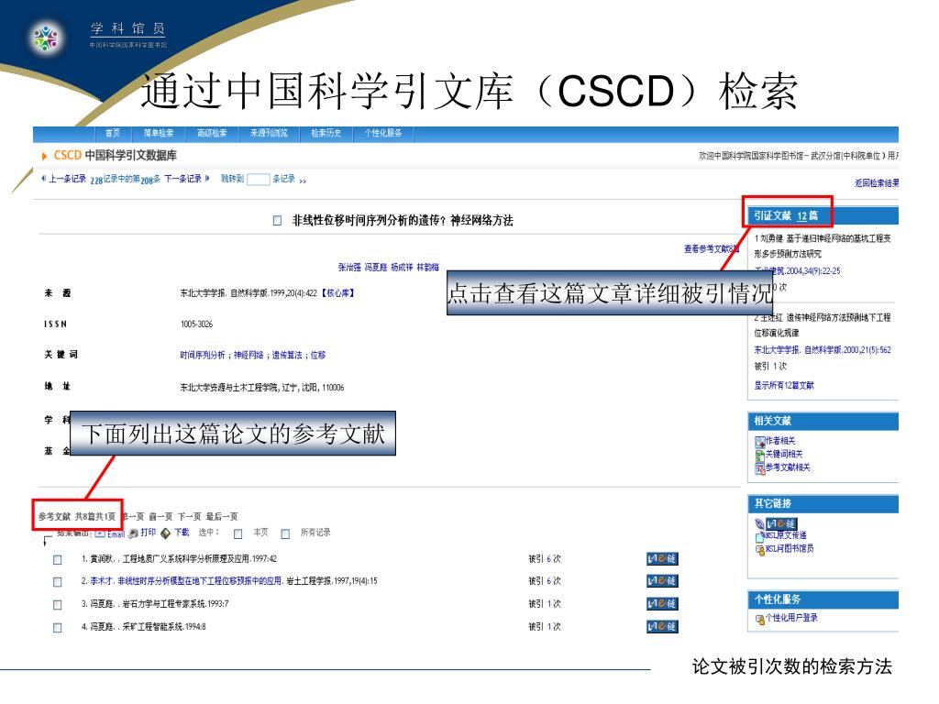Click the 学科馆员 logo
Viewport: 939px width, 704px height.
[x=46, y=38]
